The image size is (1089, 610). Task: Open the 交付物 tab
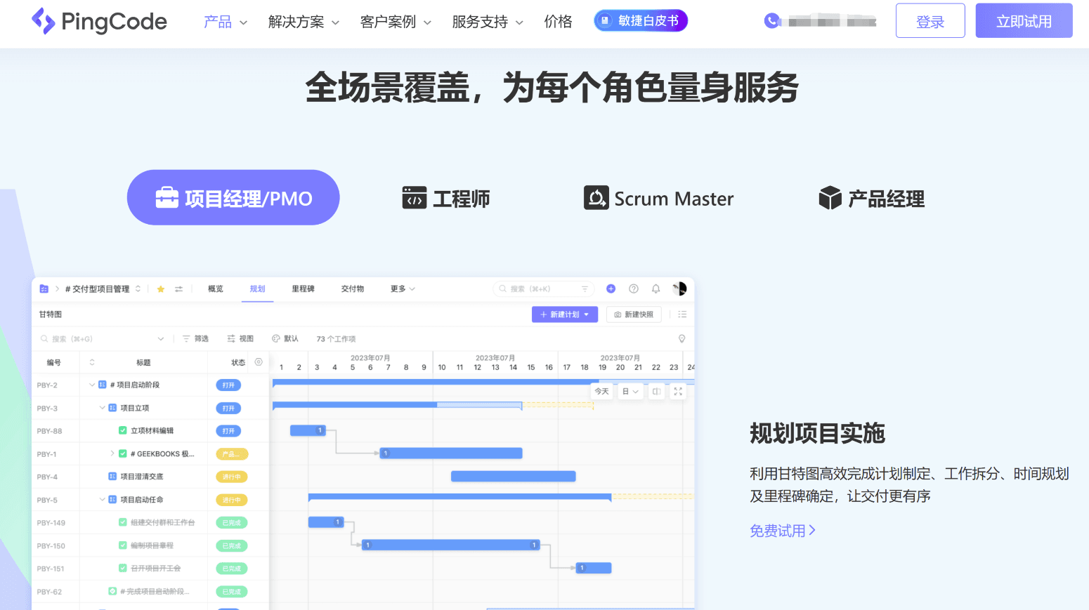coord(353,289)
